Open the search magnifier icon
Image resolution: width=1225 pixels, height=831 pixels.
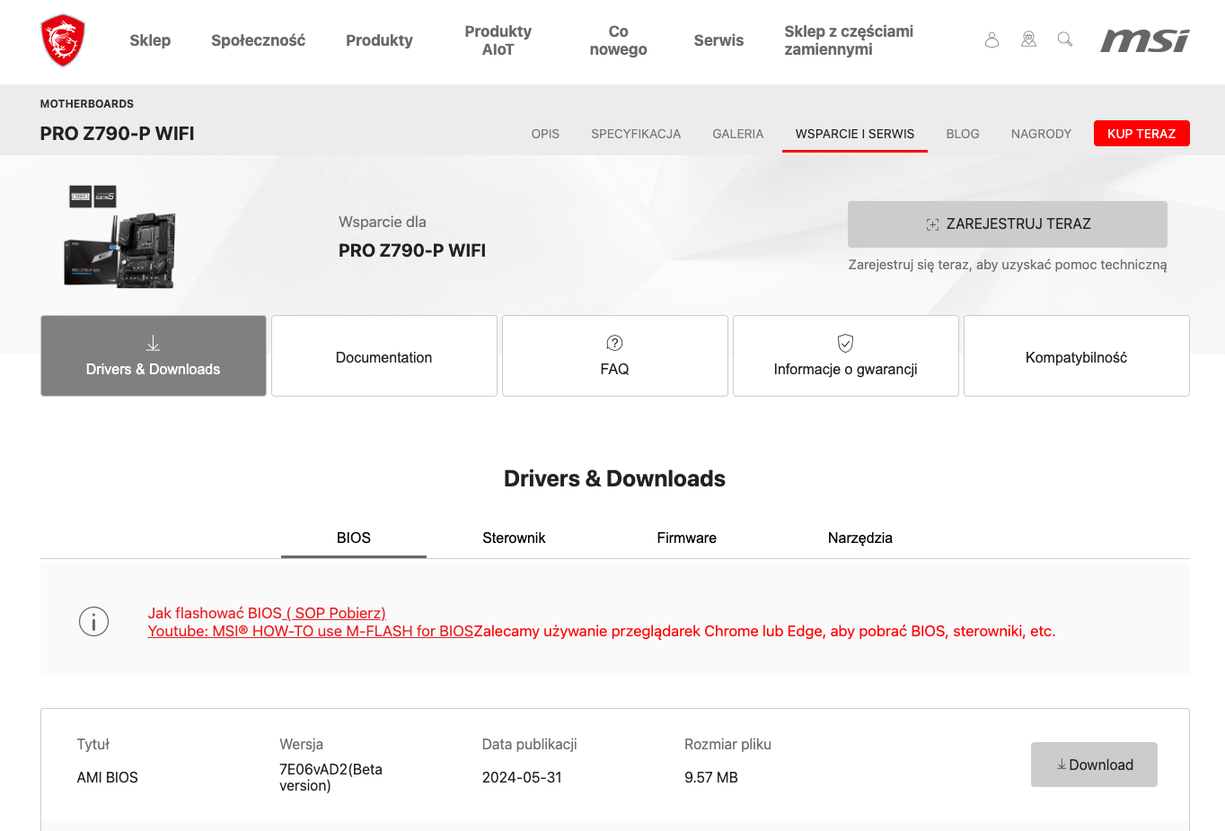point(1065,39)
